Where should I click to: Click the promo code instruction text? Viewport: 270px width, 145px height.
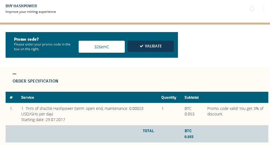[42, 47]
